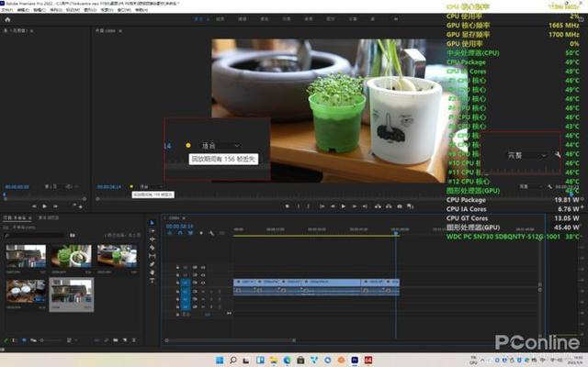Select the Pen tool

152,264
